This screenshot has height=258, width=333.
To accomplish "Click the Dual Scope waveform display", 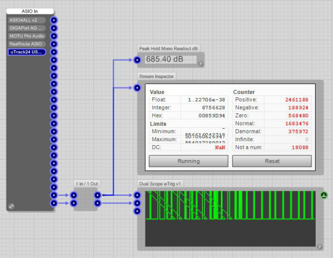I will click(x=230, y=219).
